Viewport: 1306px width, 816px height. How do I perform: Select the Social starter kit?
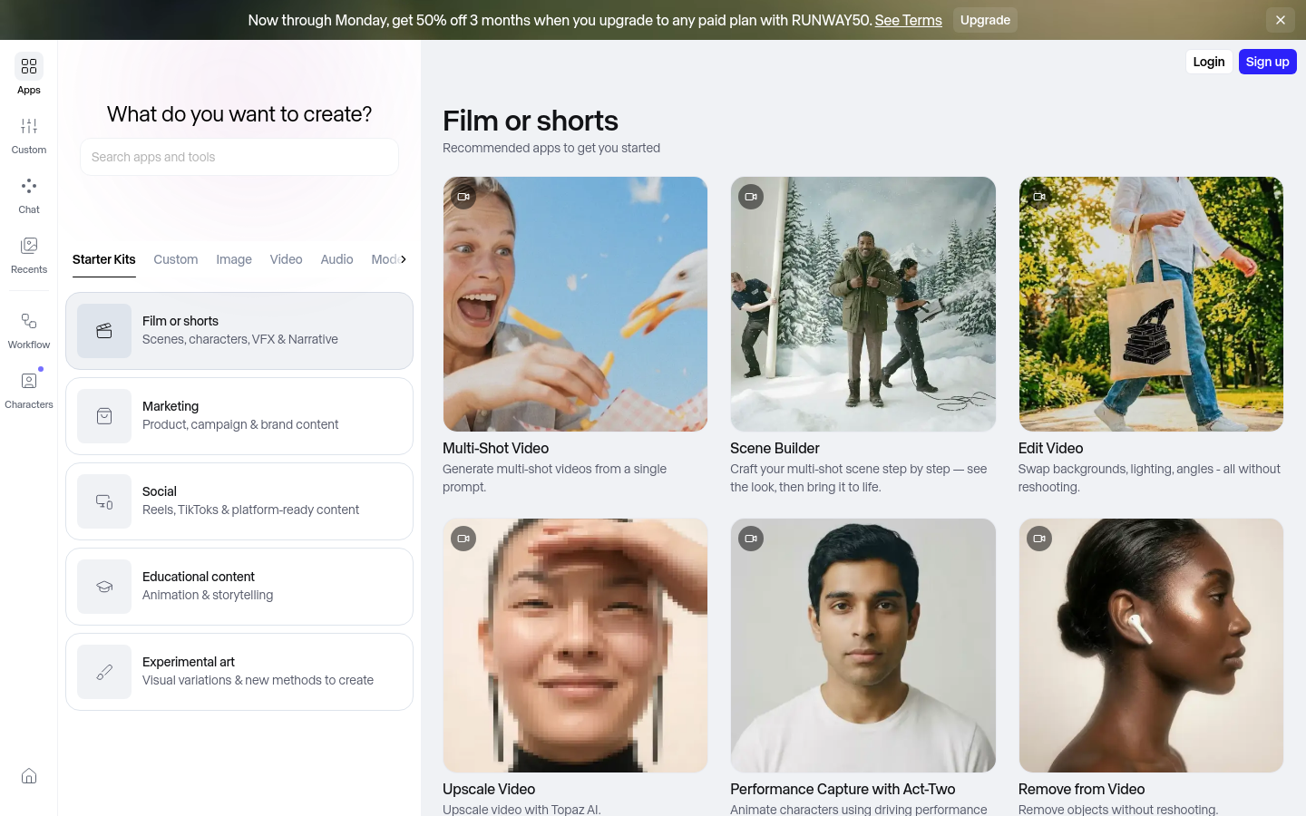point(239,501)
